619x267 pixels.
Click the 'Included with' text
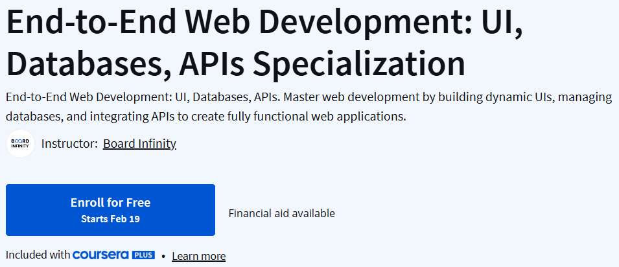(38, 255)
